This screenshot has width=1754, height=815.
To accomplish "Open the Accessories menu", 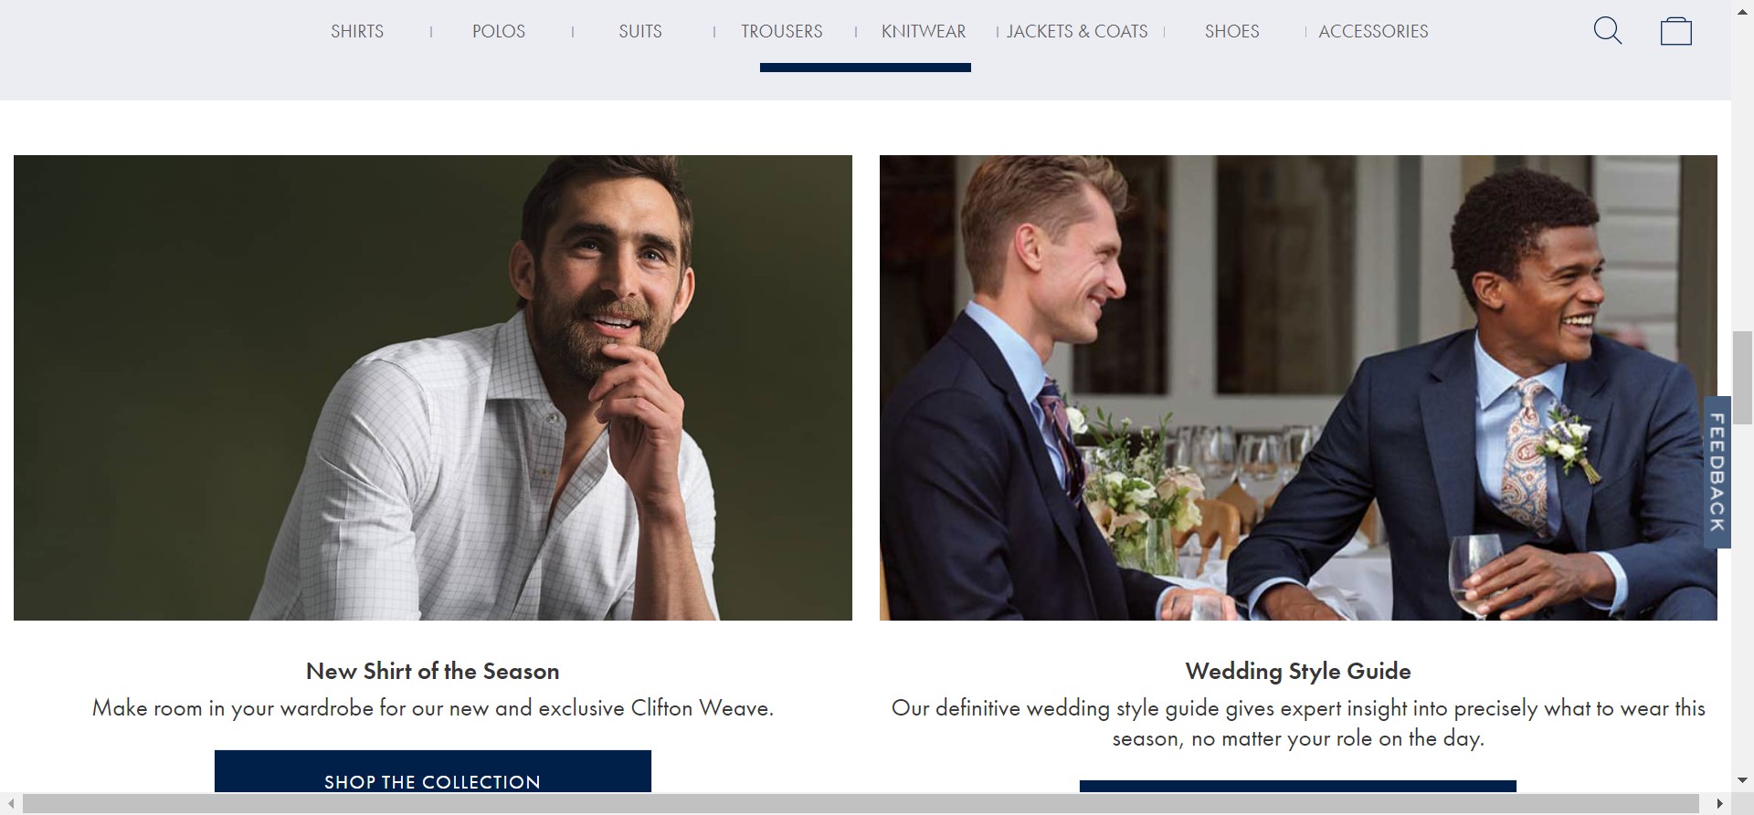I will pyautogui.click(x=1373, y=31).
